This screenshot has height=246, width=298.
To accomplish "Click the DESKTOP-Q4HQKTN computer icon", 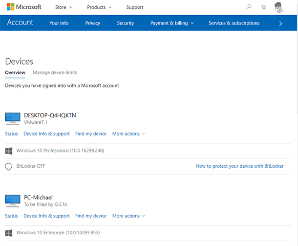I will point(13,119).
